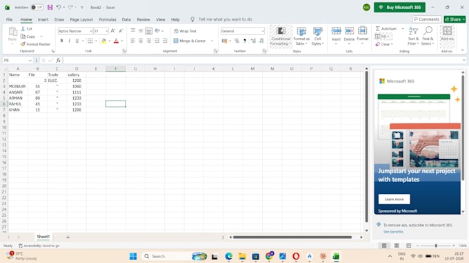Adjust the zoom slider in the status bar

(x=436, y=245)
